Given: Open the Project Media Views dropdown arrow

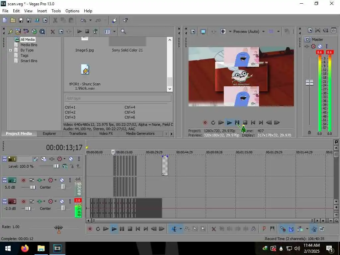Looking at the screenshot, I should click(114, 32).
